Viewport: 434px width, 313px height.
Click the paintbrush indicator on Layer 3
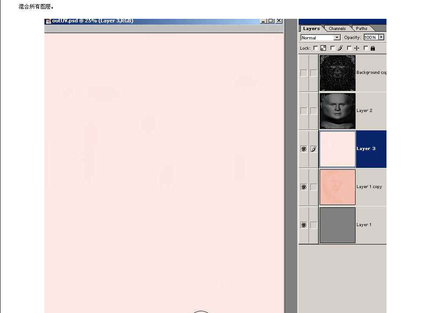click(x=313, y=149)
